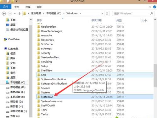This screenshot has width=157, height=118.
Task: Open the Help question mark icon
Action: (x=155, y=7)
